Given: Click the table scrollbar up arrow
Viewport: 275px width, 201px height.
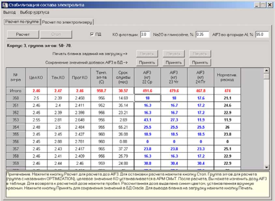Looking at the screenshot, I should pos(266,71).
